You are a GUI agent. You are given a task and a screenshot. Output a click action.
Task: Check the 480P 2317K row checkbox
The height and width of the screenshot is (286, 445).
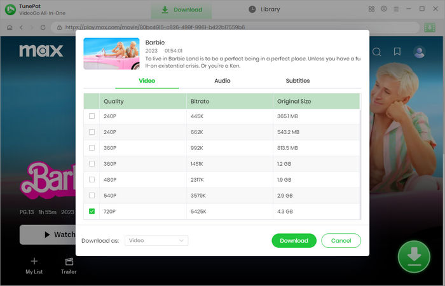pyautogui.click(x=92, y=180)
